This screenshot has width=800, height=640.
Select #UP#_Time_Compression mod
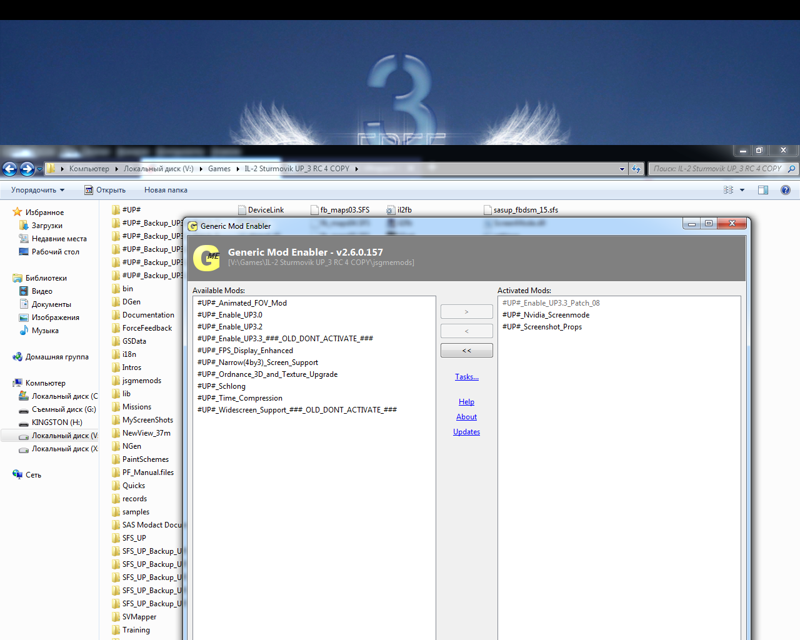tap(240, 398)
